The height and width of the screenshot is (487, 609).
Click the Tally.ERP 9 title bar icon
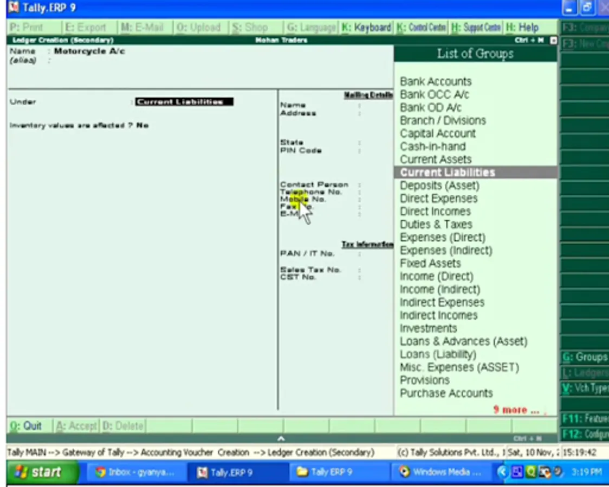pyautogui.click(x=14, y=7)
